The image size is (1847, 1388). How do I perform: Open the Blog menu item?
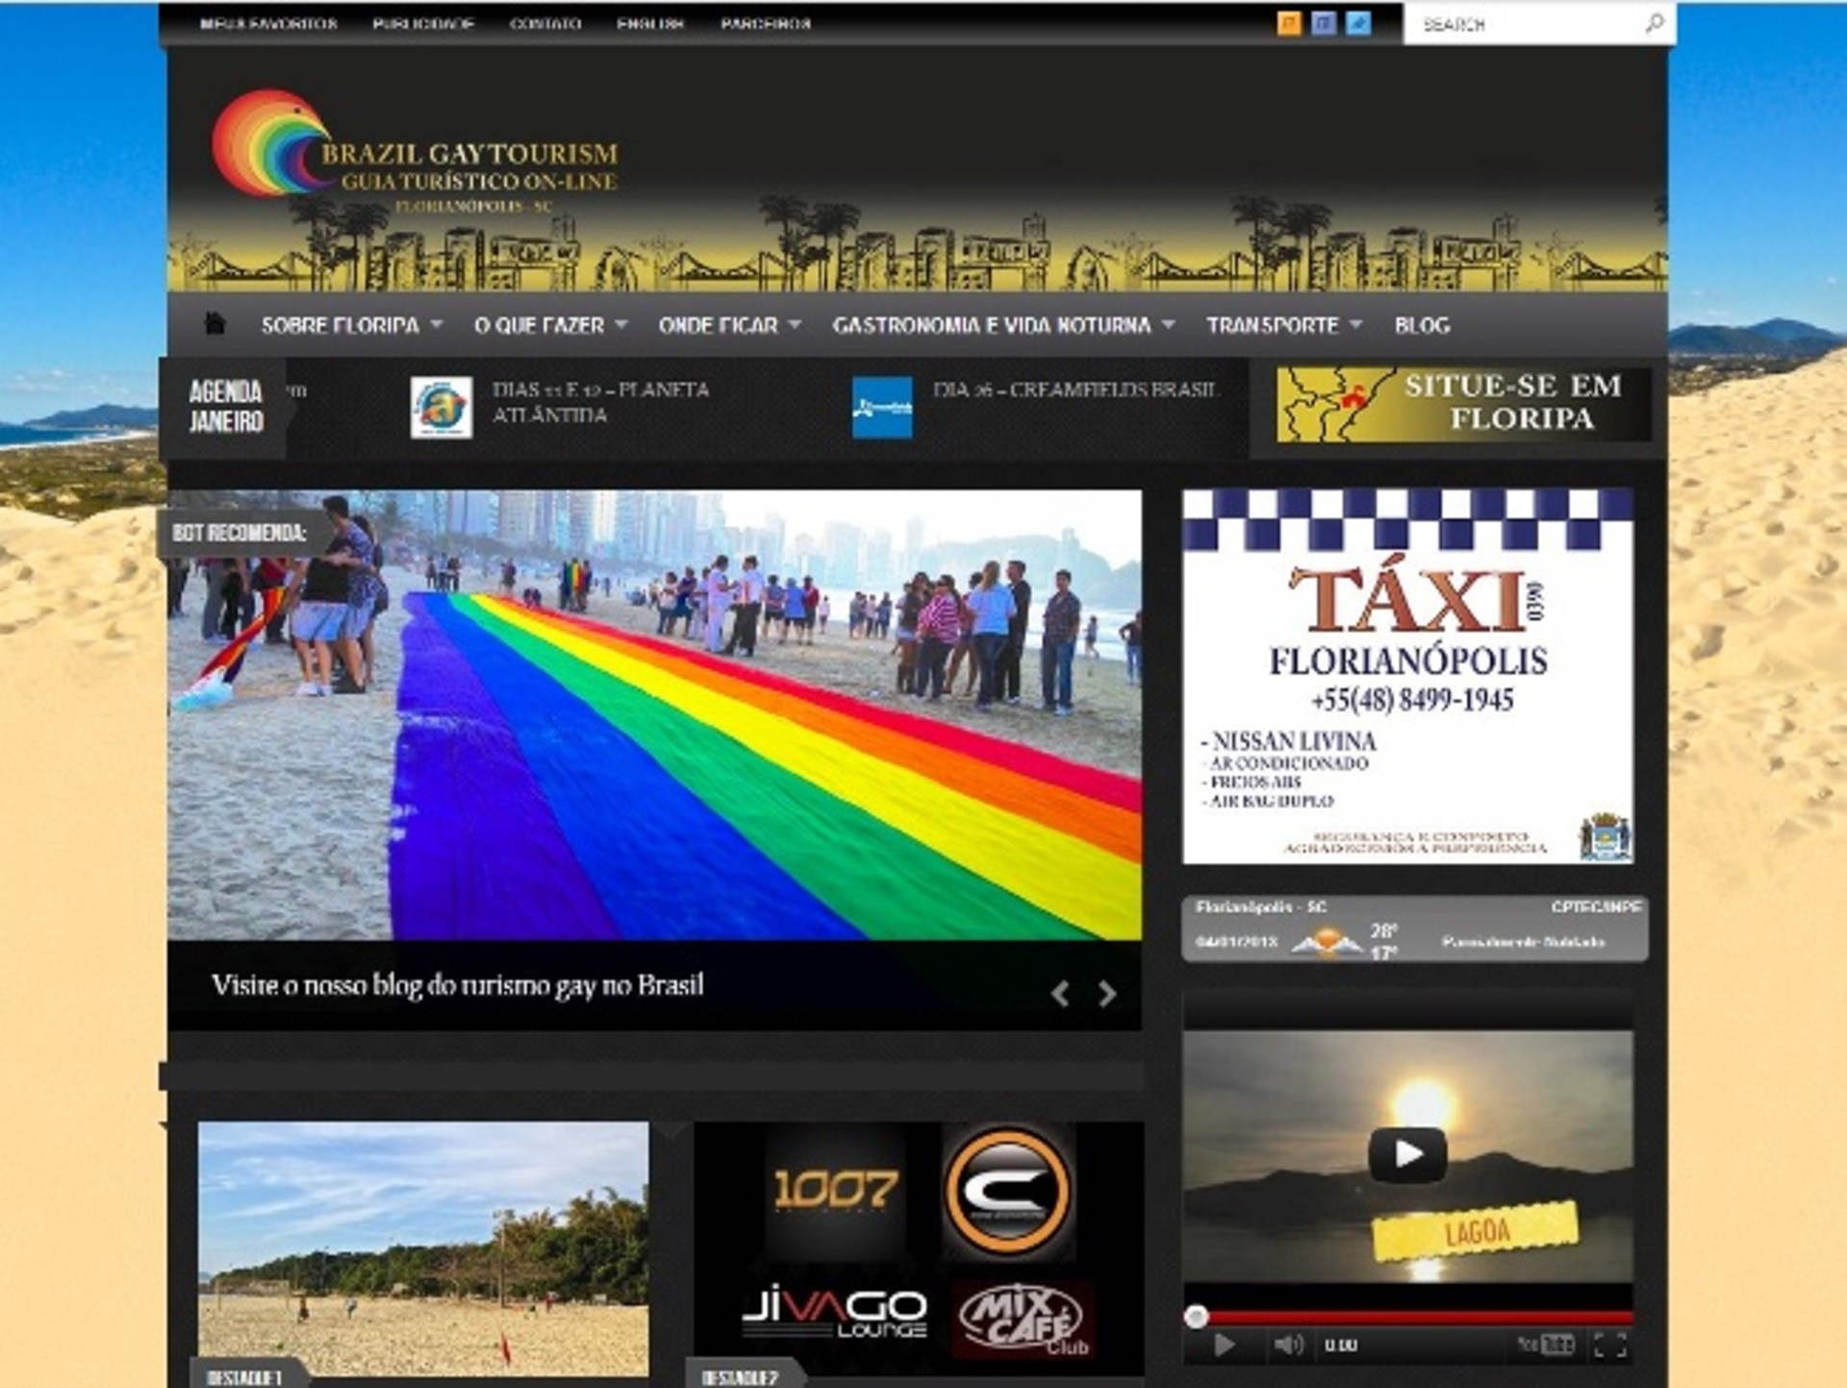coord(1422,325)
